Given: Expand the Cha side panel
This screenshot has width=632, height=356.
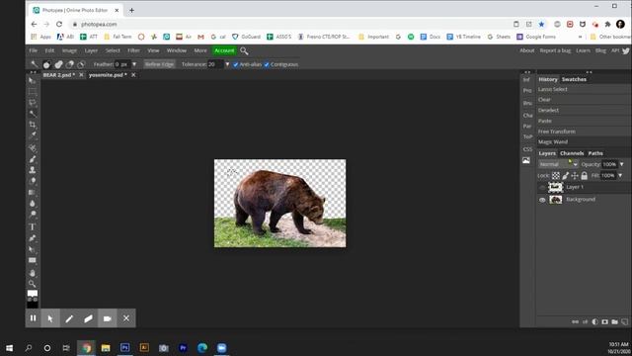Looking at the screenshot, I should tap(527, 116).
